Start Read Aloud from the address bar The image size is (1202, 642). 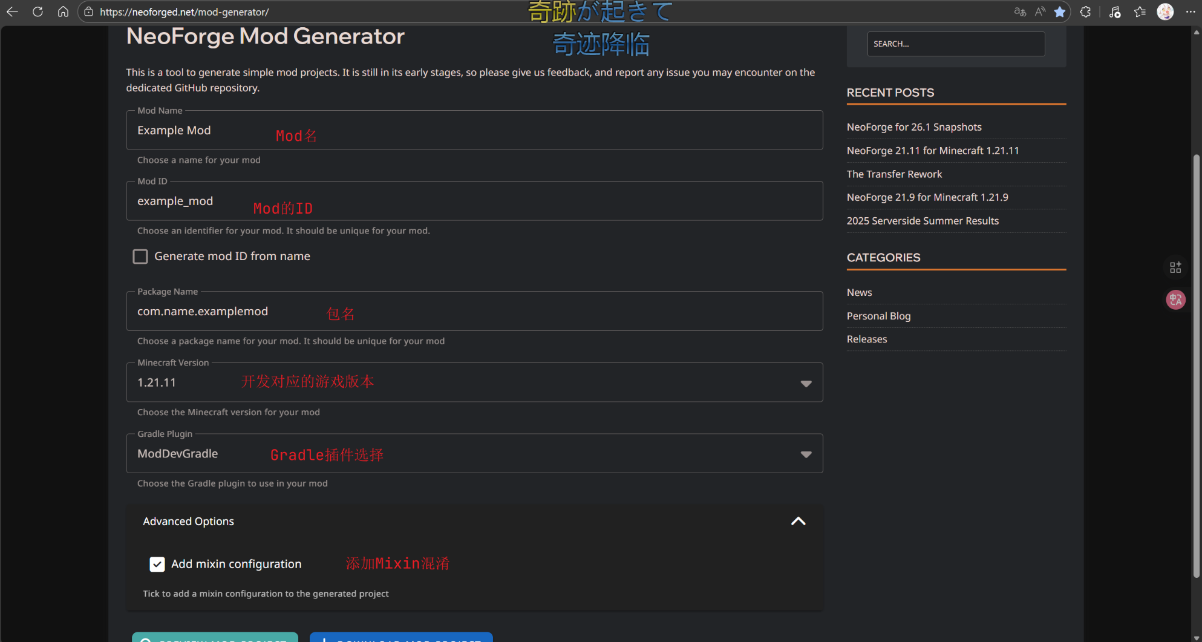[x=1040, y=11]
